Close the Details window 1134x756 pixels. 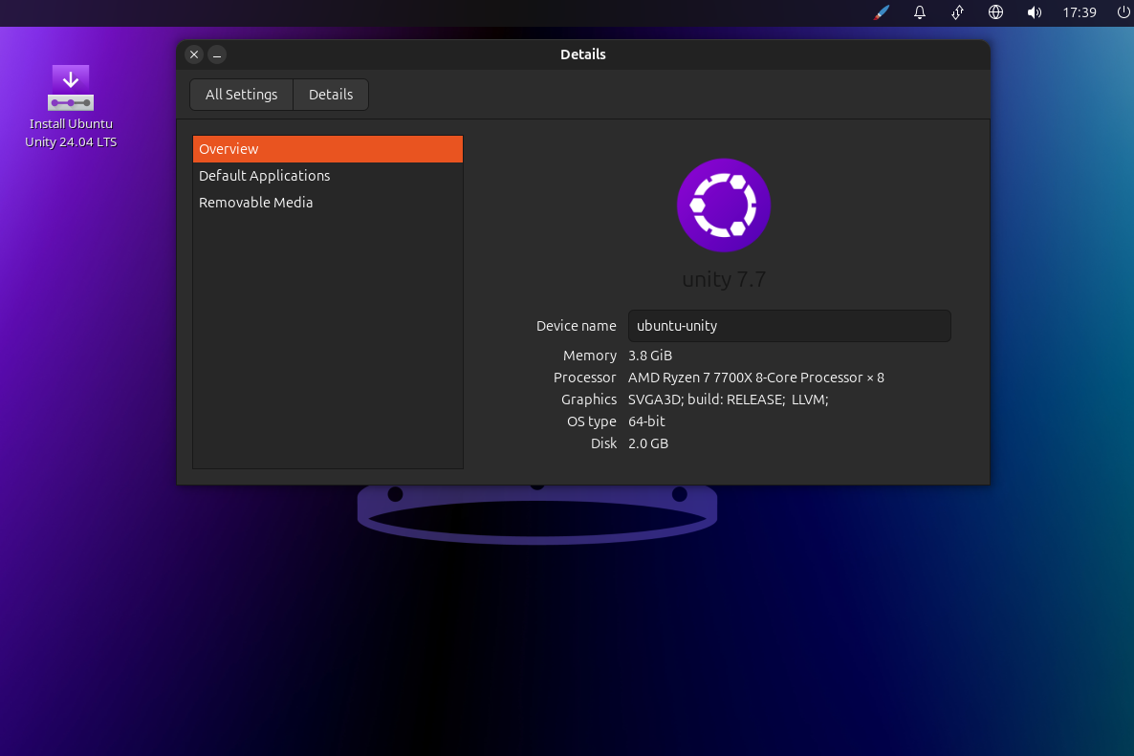[x=194, y=54]
